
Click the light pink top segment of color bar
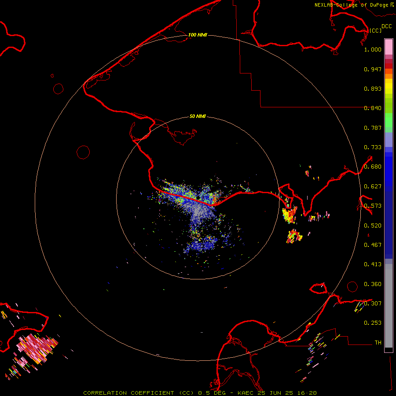click(x=389, y=47)
